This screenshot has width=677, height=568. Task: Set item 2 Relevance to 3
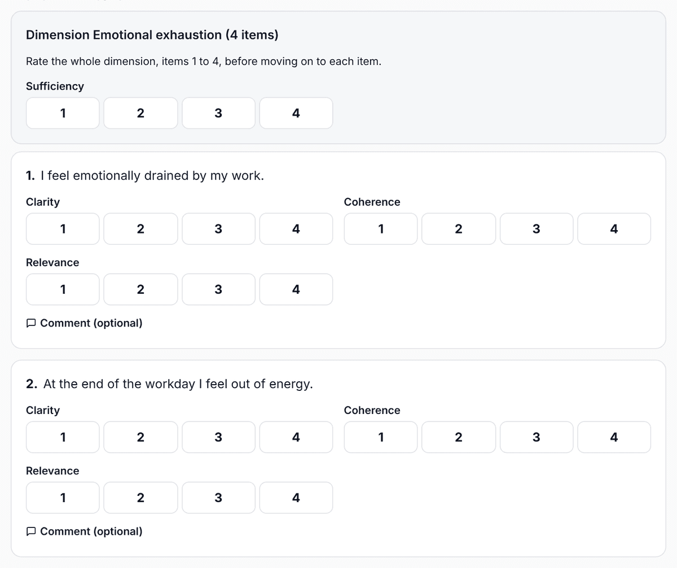coord(218,498)
